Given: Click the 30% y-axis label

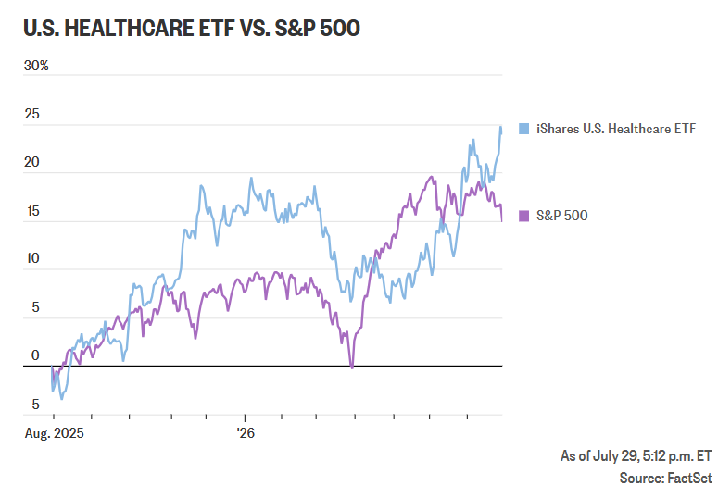Looking at the screenshot, I should (36, 66).
